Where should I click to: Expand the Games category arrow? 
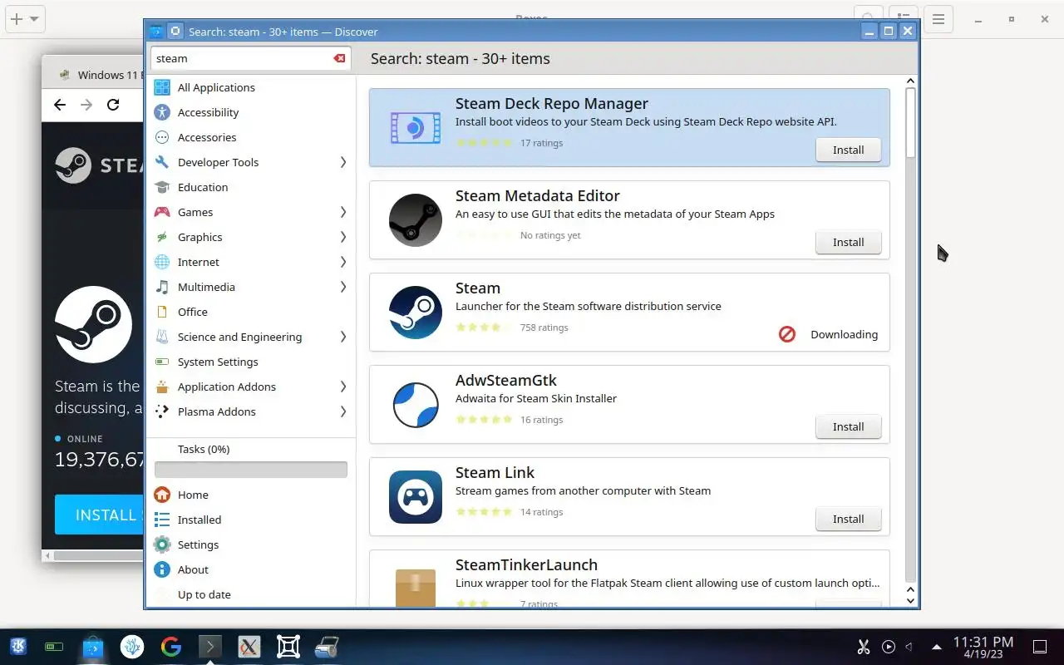coord(342,212)
